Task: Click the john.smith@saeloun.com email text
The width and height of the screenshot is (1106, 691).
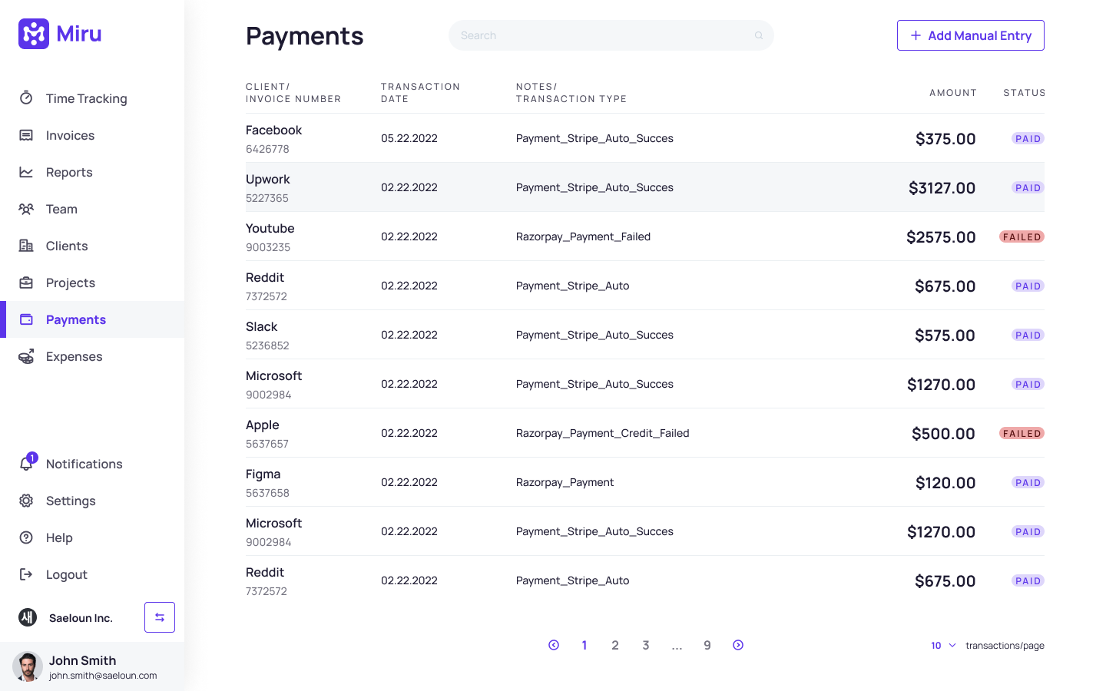Action: (103, 676)
